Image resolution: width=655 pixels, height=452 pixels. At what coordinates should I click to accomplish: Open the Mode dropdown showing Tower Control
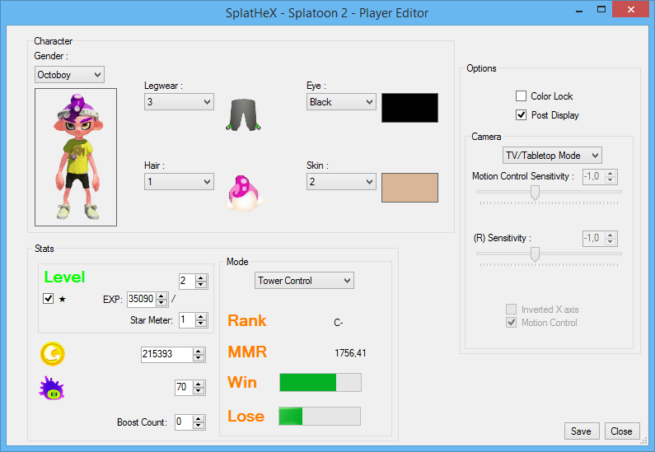(x=304, y=281)
